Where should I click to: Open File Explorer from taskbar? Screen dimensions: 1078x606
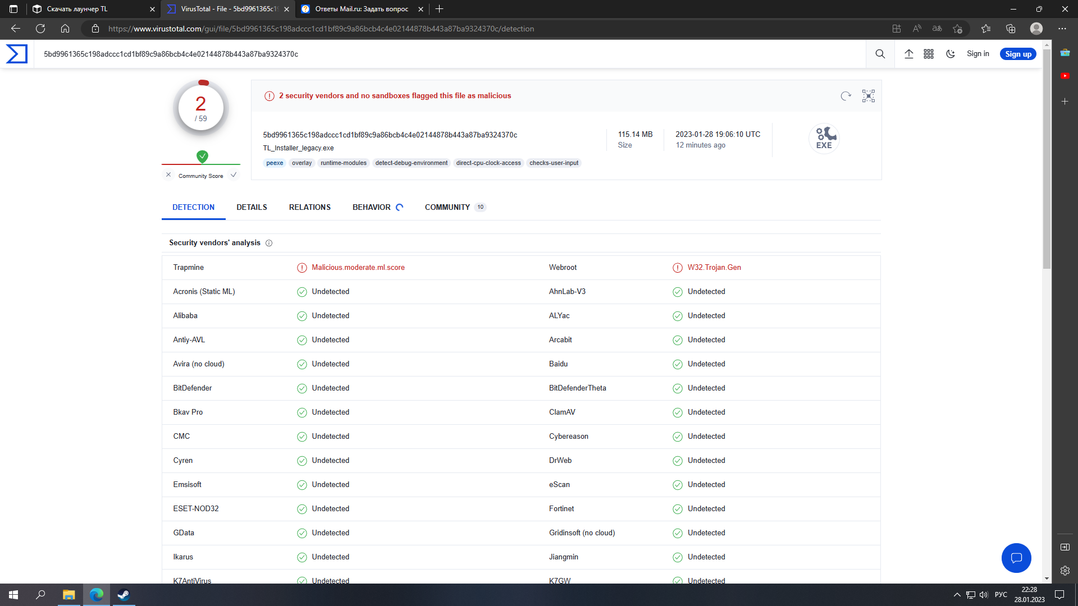pyautogui.click(x=68, y=595)
